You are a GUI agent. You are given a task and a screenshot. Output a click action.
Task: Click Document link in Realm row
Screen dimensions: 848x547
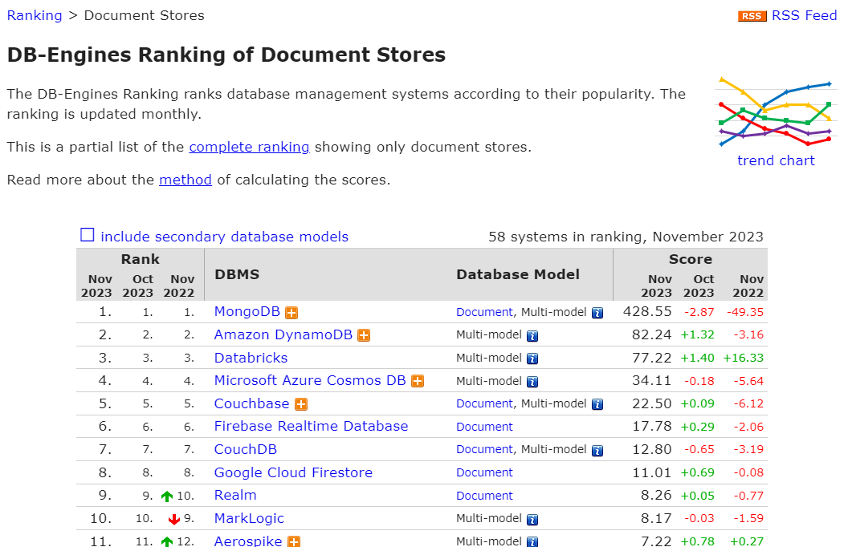point(484,496)
